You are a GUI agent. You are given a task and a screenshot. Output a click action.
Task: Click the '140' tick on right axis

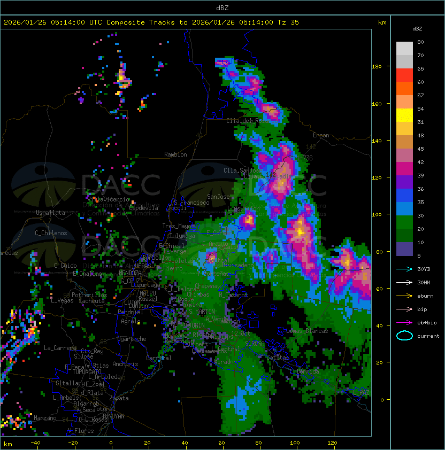pyautogui.click(x=377, y=141)
